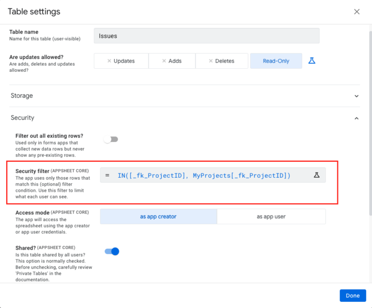The width and height of the screenshot is (372, 308).
Task: Open expression assistant flask in Security filter
Action: (317, 176)
